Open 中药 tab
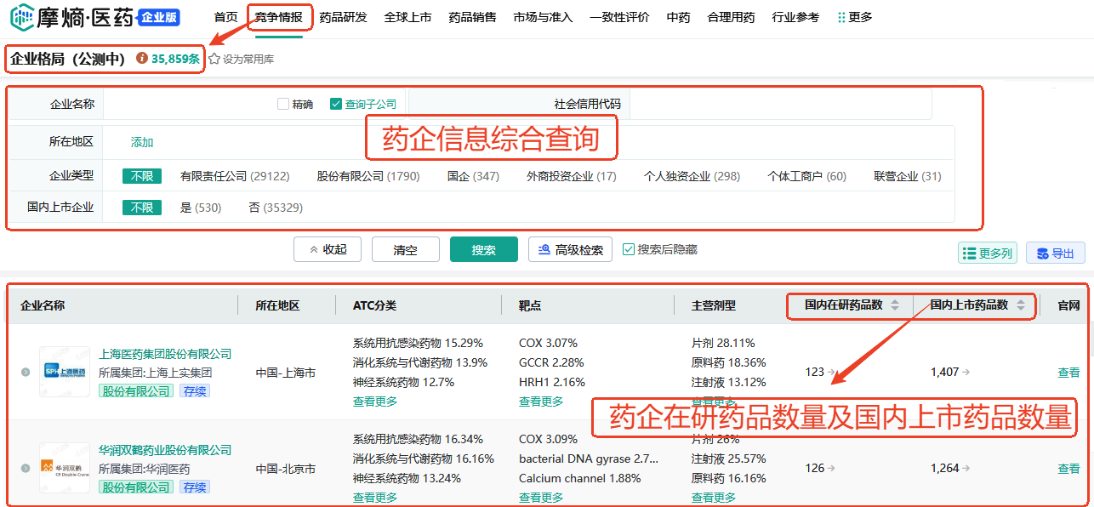The width and height of the screenshot is (1094, 507). 678,17
